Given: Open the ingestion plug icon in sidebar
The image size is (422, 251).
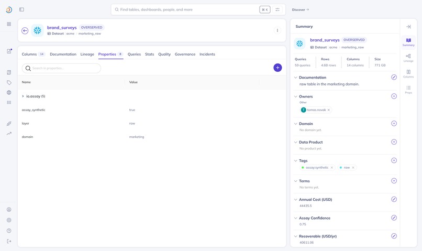Looking at the screenshot, I should click(9, 123).
